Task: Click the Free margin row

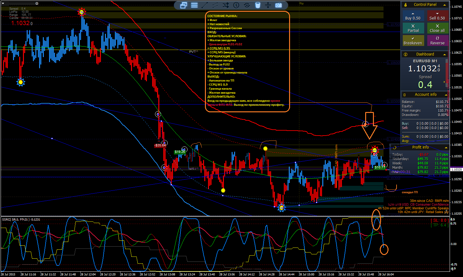Action: click(x=425, y=110)
